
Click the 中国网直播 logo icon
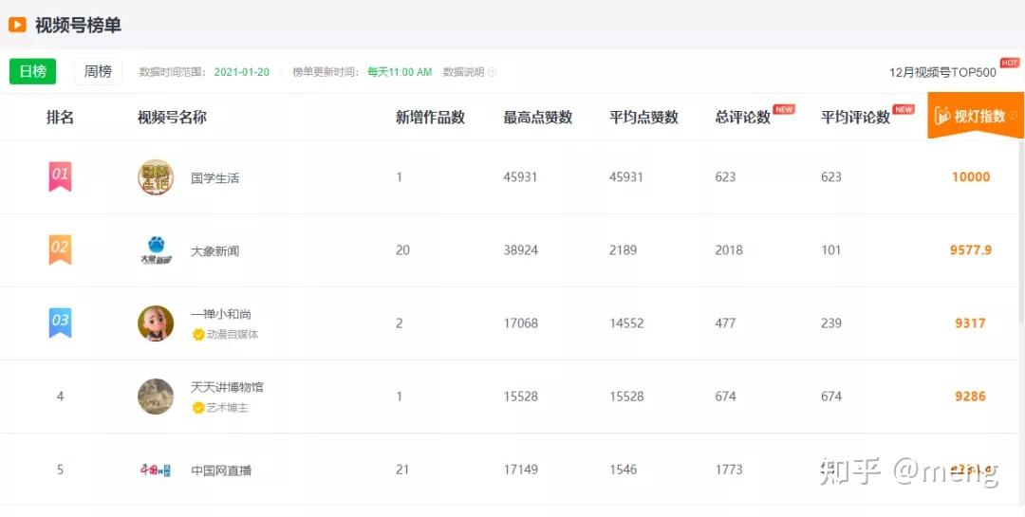(x=156, y=470)
